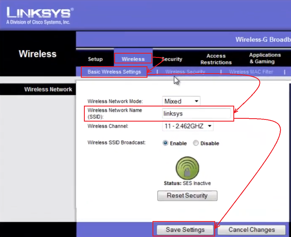Image resolution: width=291 pixels, height=237 pixels.
Task: Open the Setup tab
Action: pos(95,59)
